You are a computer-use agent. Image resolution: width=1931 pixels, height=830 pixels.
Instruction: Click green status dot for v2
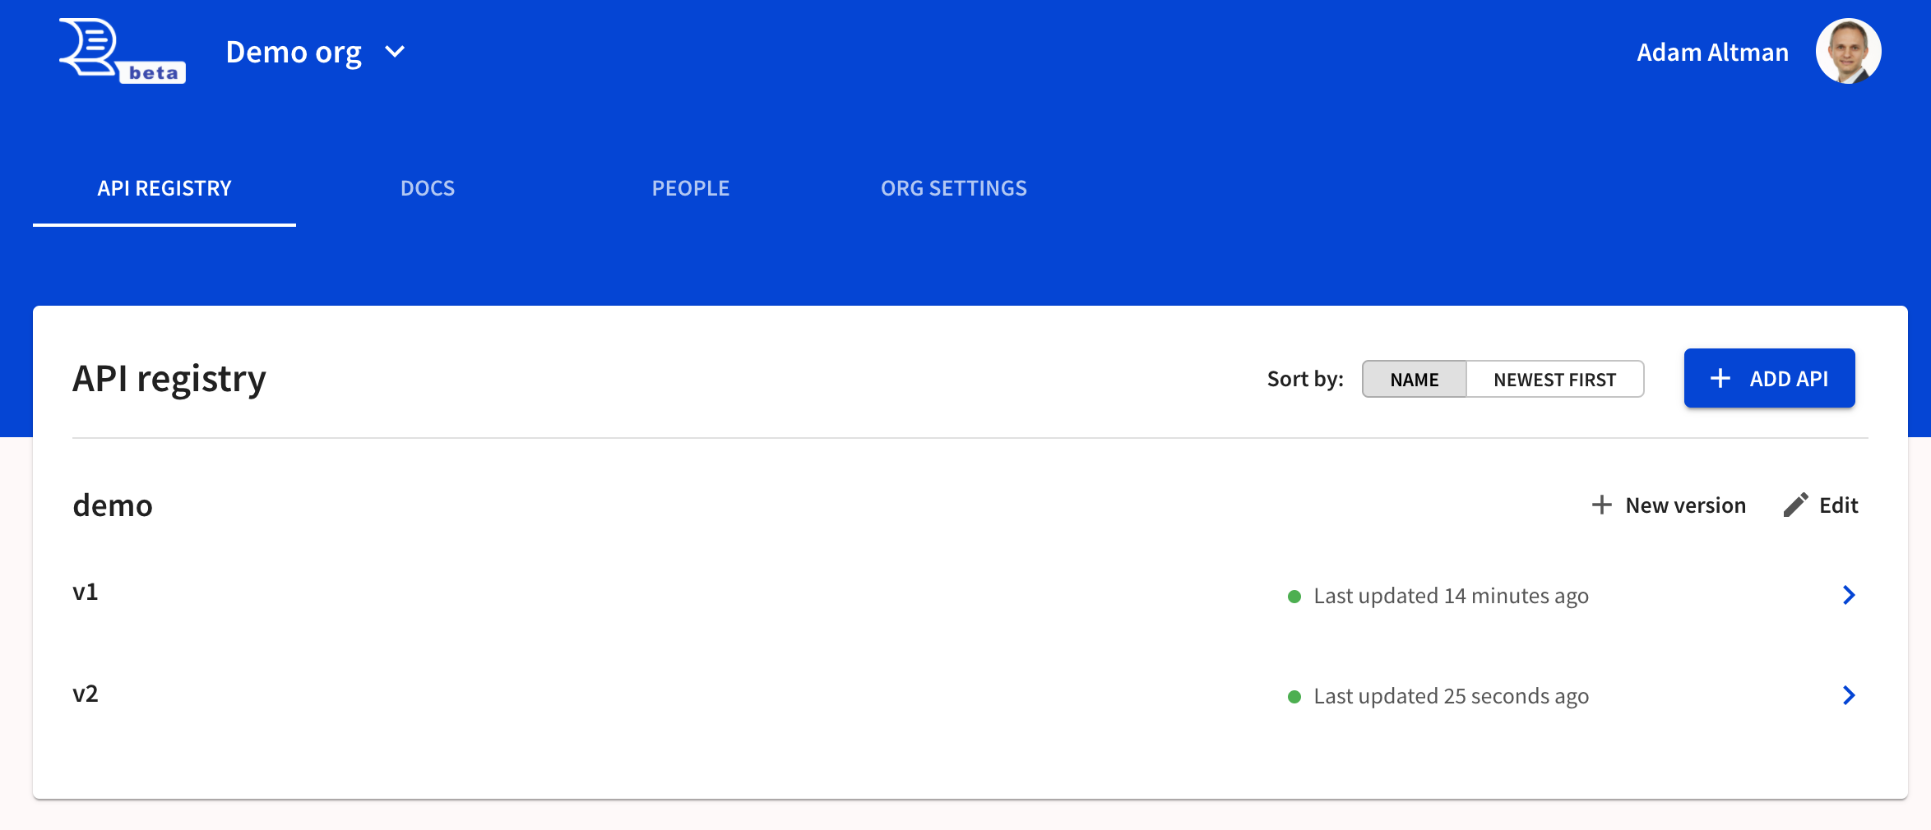point(1294,697)
